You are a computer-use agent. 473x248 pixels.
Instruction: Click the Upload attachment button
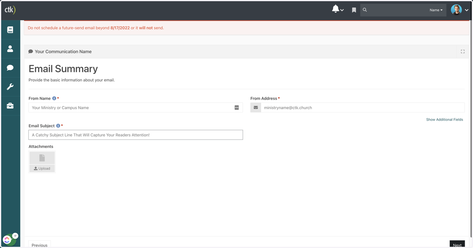(42, 168)
